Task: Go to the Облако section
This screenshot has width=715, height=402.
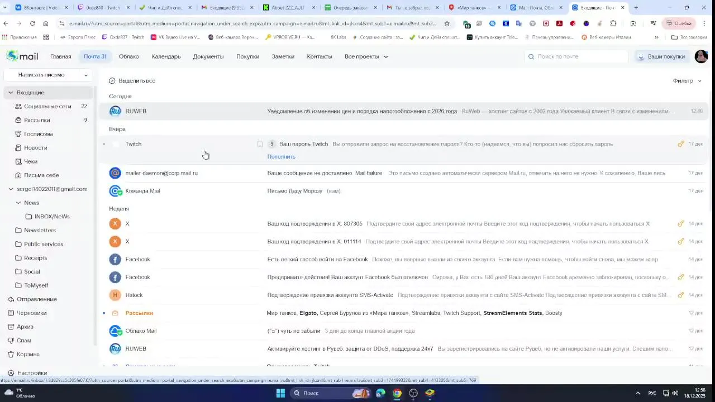Action: 129,56
